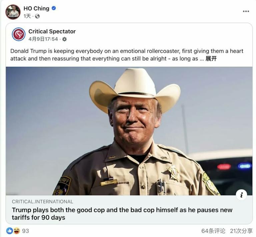
Task: Open the Trump sheriff article image
Action: pyautogui.click(x=129, y=131)
